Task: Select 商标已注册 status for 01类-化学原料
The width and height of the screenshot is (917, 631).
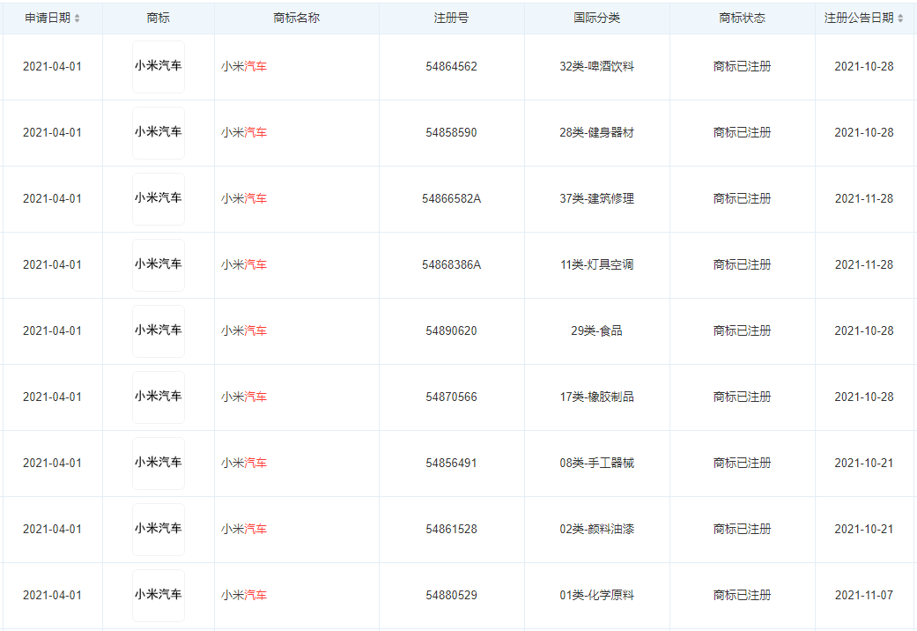Action: pyautogui.click(x=742, y=596)
